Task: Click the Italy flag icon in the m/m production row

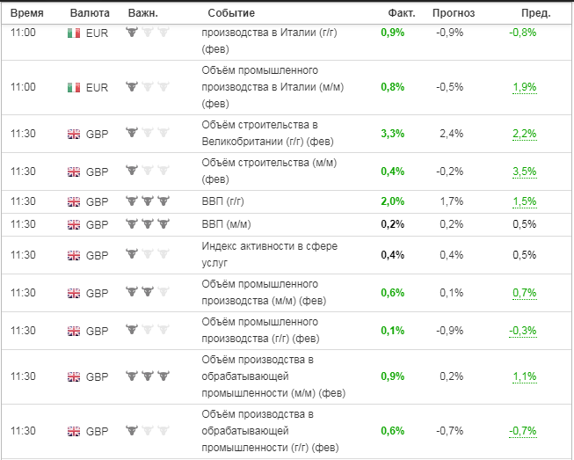Action: point(74,87)
